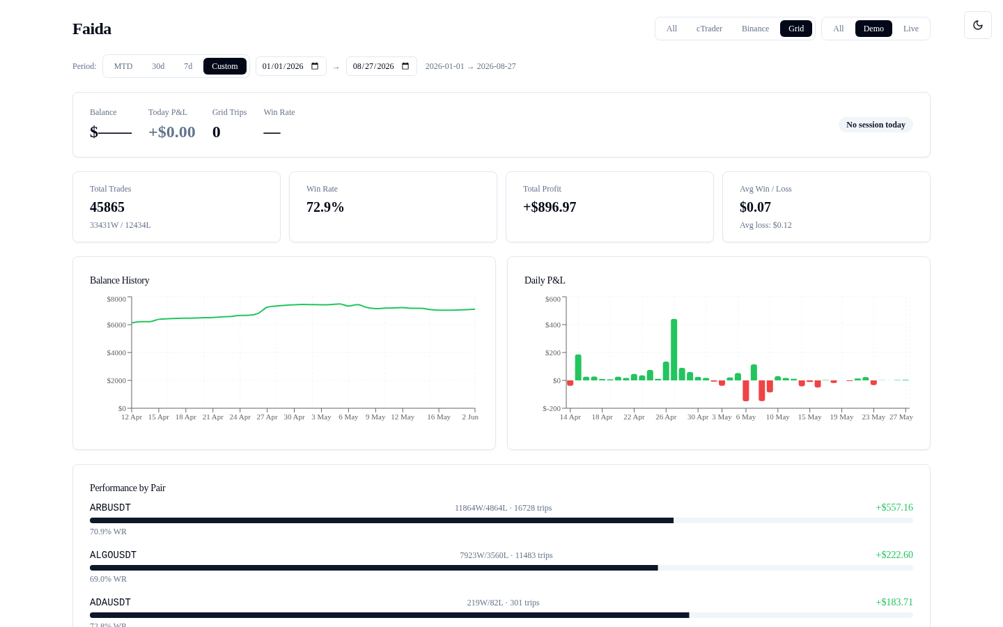Select the All platform filter
This screenshot has height=627, width=1003.
671,29
